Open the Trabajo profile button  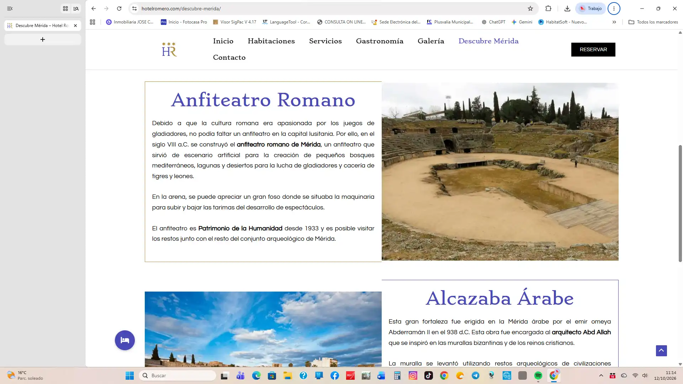click(x=591, y=9)
